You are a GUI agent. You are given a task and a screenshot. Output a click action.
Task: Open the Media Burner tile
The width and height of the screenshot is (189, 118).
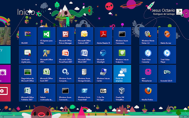coord(167,36)
